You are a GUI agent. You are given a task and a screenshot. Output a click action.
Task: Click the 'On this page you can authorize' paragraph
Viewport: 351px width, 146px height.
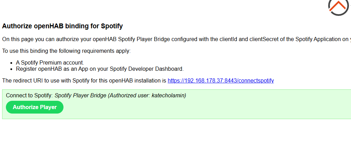(177, 39)
